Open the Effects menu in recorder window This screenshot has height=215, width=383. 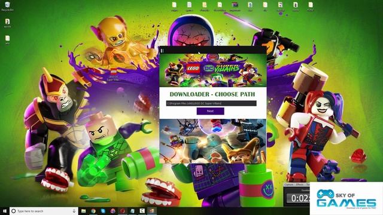point(299,185)
